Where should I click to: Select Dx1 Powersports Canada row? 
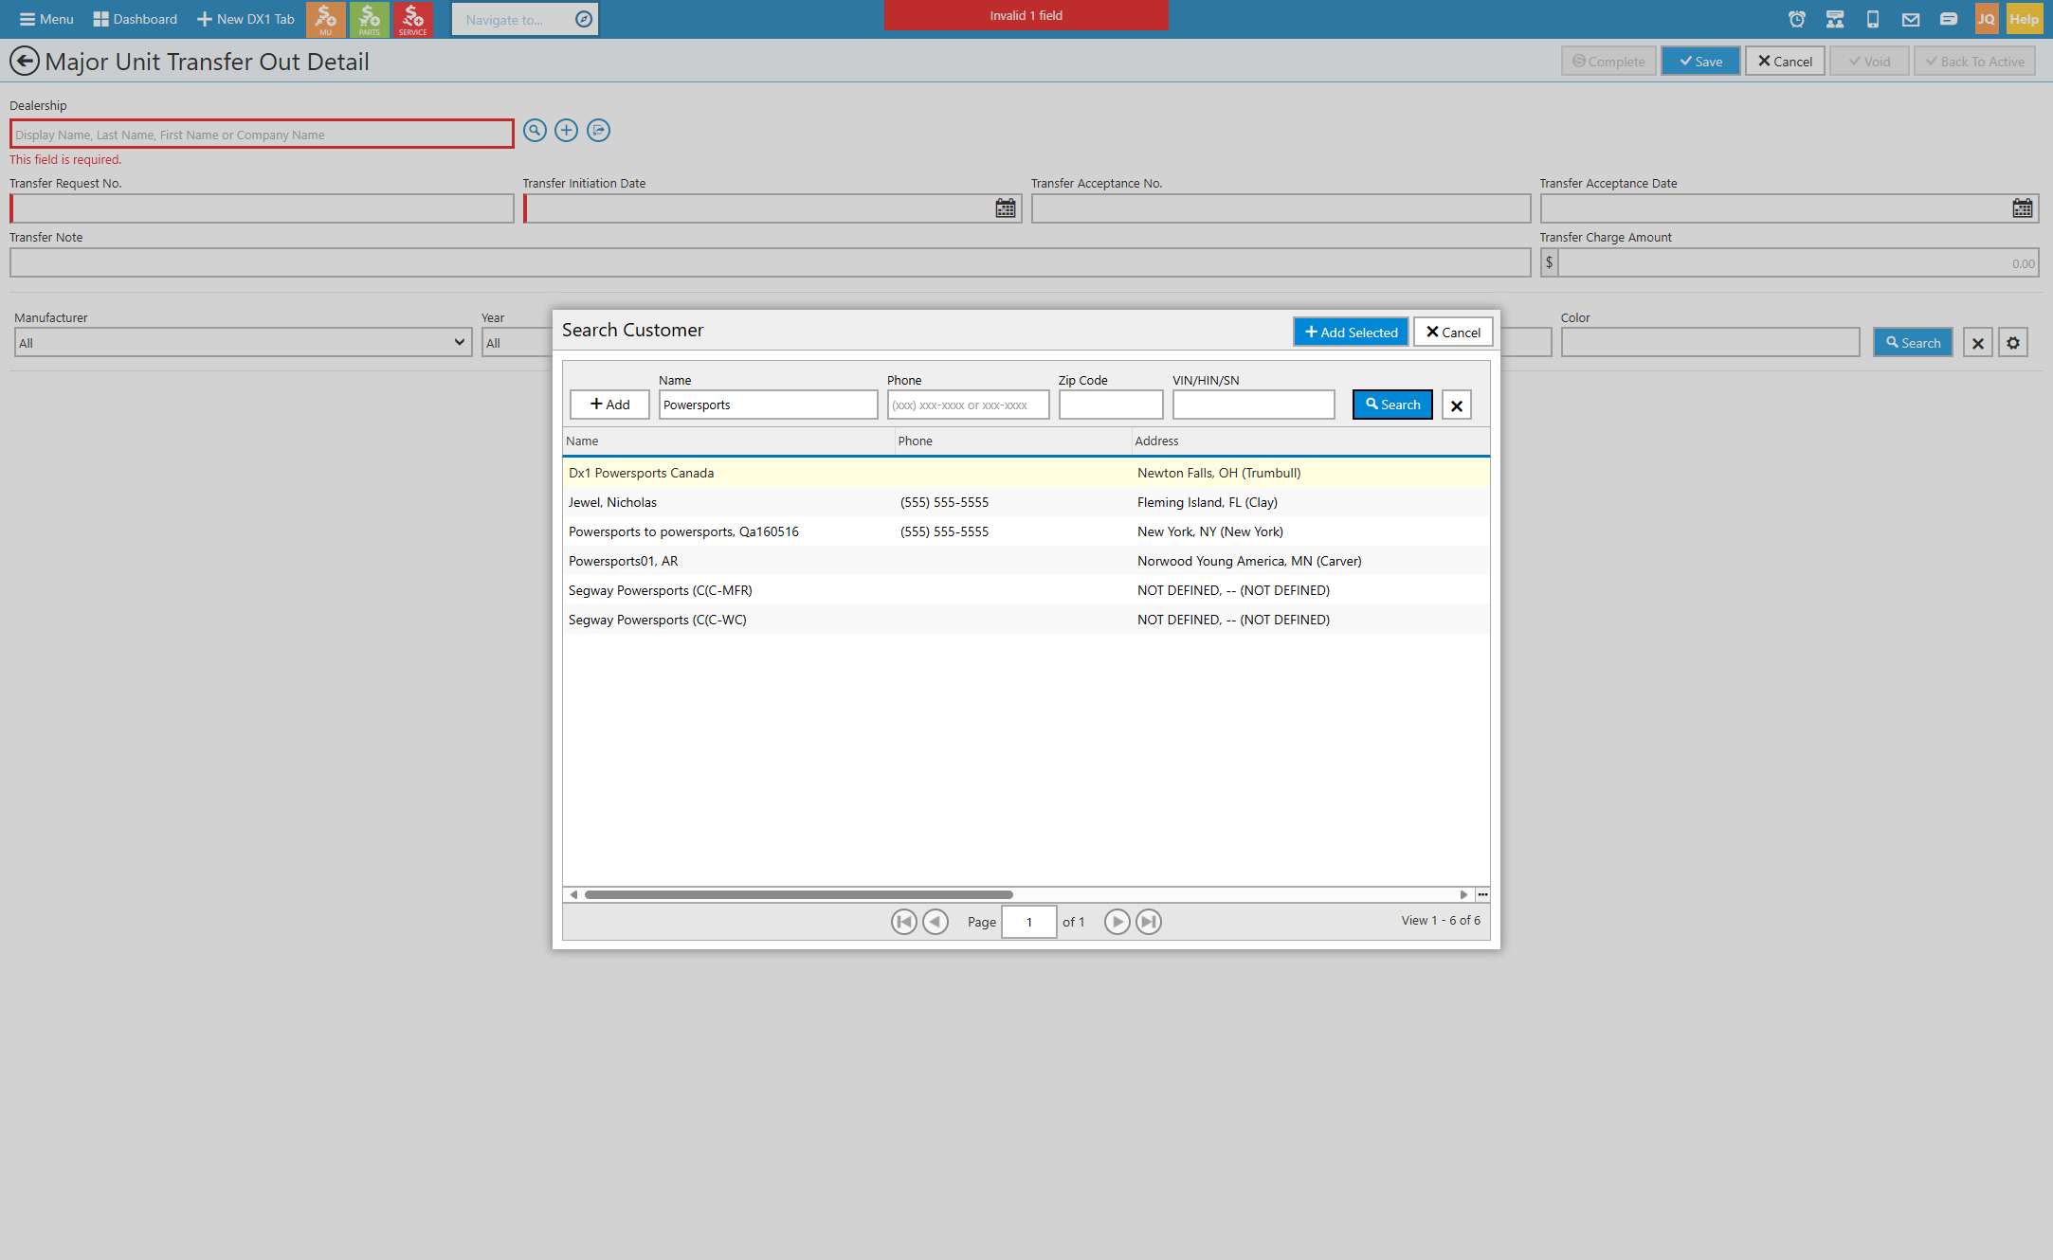click(x=1026, y=473)
